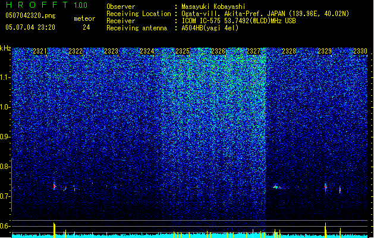374x238 pixels.
Task: Click the 2322 time marker
Action: click(76, 51)
